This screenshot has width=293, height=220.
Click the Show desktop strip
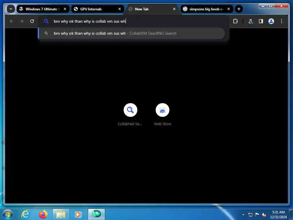(x=291, y=214)
